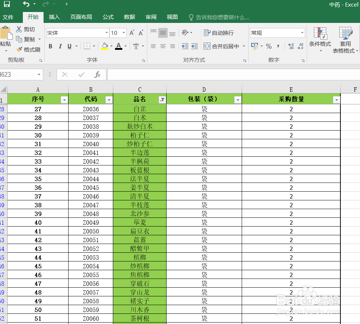The height and width of the screenshot is (324, 360).
Task: Align text right
Action: coord(172,46)
